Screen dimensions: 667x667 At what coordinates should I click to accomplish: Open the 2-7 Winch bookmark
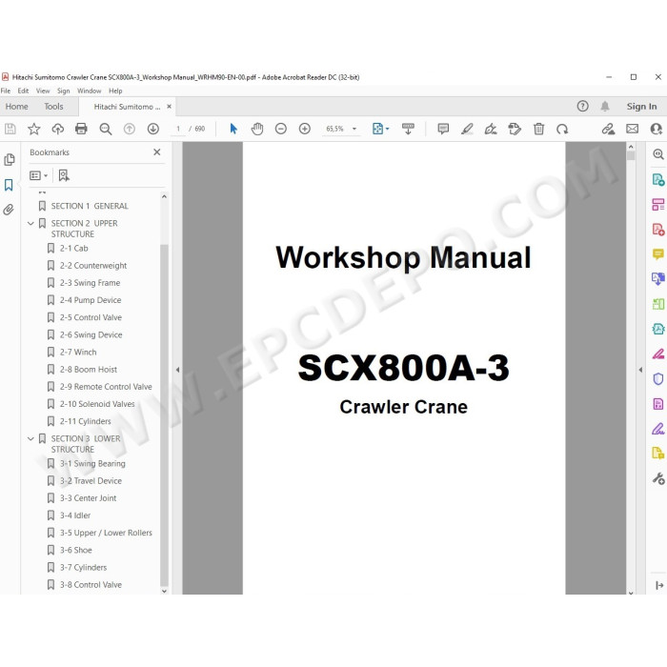pos(78,353)
